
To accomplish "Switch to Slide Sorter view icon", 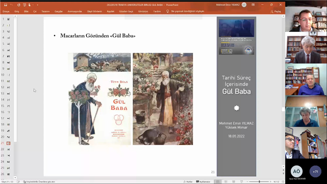I will pos(226,182).
